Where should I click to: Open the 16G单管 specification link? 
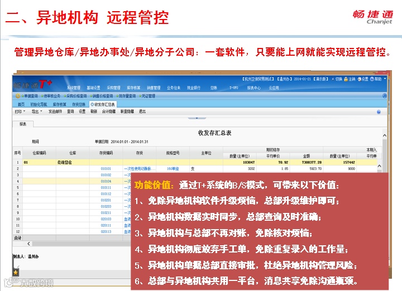click(x=173, y=169)
